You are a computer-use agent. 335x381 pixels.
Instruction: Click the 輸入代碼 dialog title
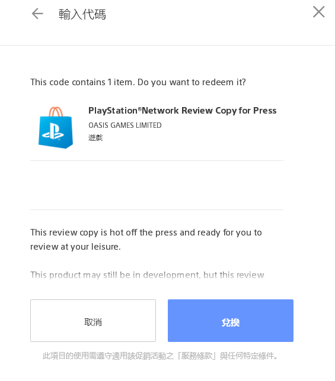coord(82,14)
